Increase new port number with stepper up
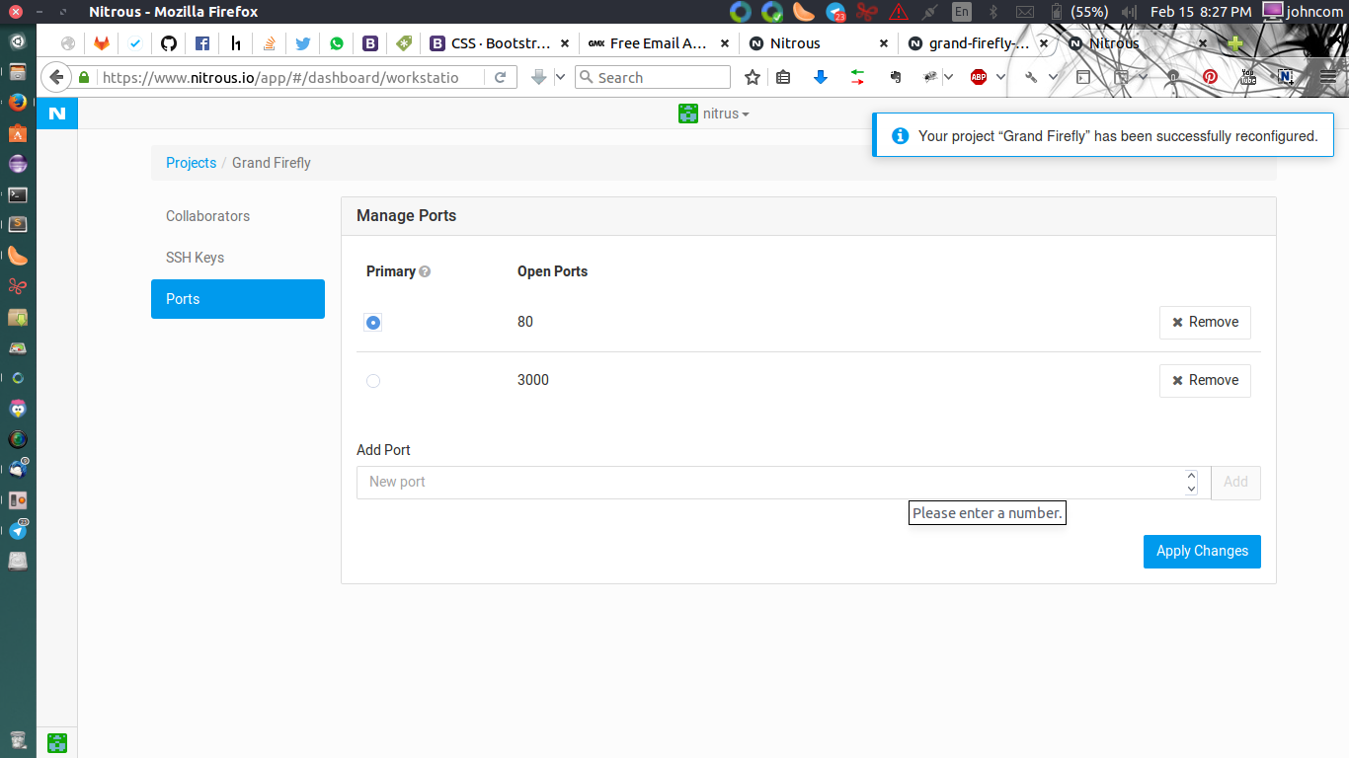1349x758 pixels. 1191,476
